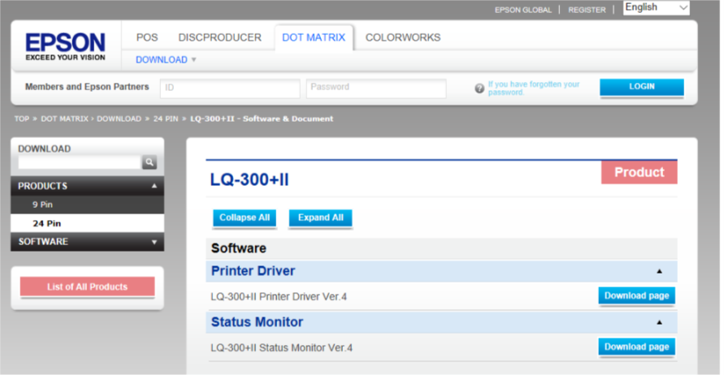Click the forgotten password link
Image resolution: width=724 pixels, height=375 pixels.
click(533, 88)
